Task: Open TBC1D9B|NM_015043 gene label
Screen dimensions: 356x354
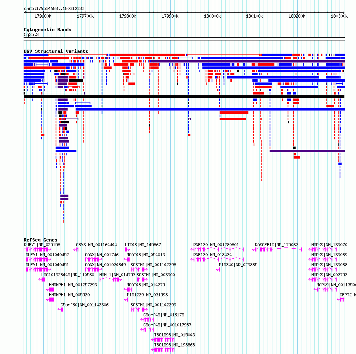Action: click(174, 335)
